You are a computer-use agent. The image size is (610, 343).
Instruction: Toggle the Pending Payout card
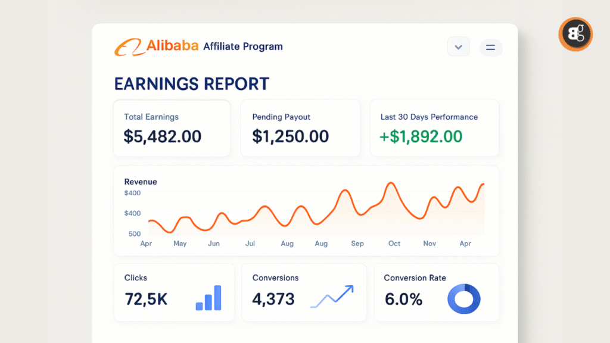[x=300, y=128]
